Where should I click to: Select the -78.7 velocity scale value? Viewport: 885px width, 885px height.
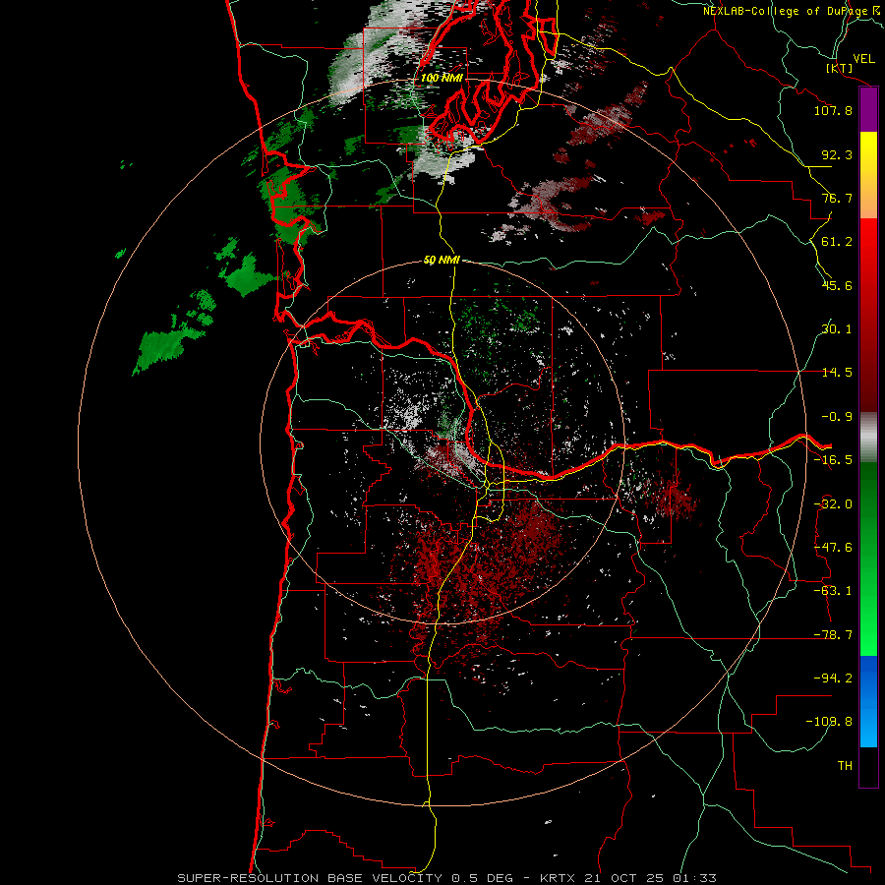pos(833,634)
